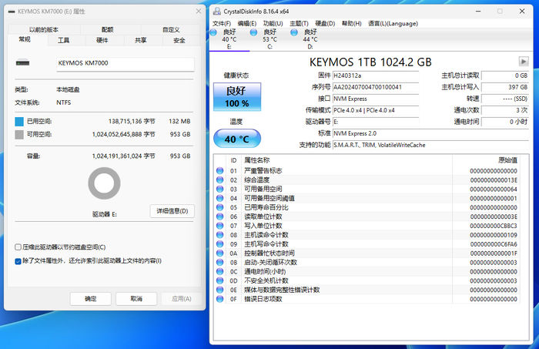Select drive E: status orb at 40 °C

coord(213,32)
